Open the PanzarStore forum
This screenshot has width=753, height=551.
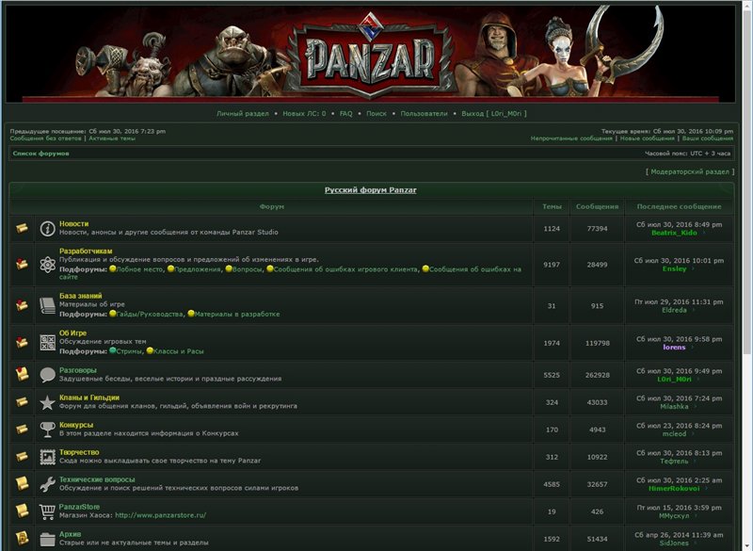pos(79,507)
